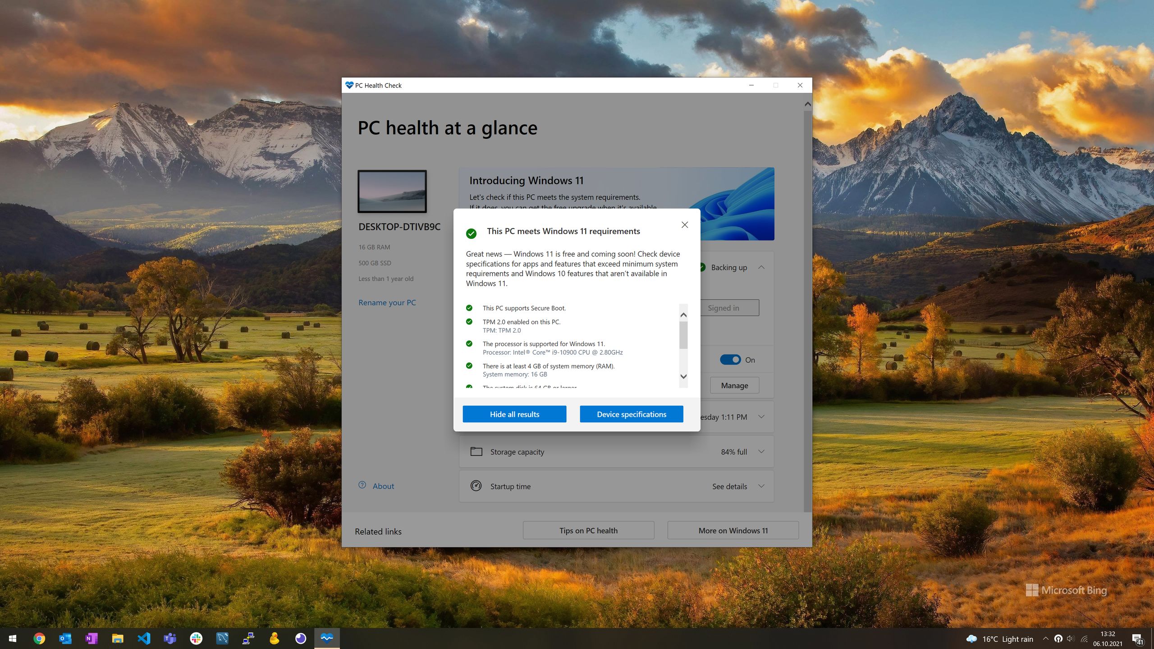Open the About link
This screenshot has width=1154, height=649.
click(383, 486)
